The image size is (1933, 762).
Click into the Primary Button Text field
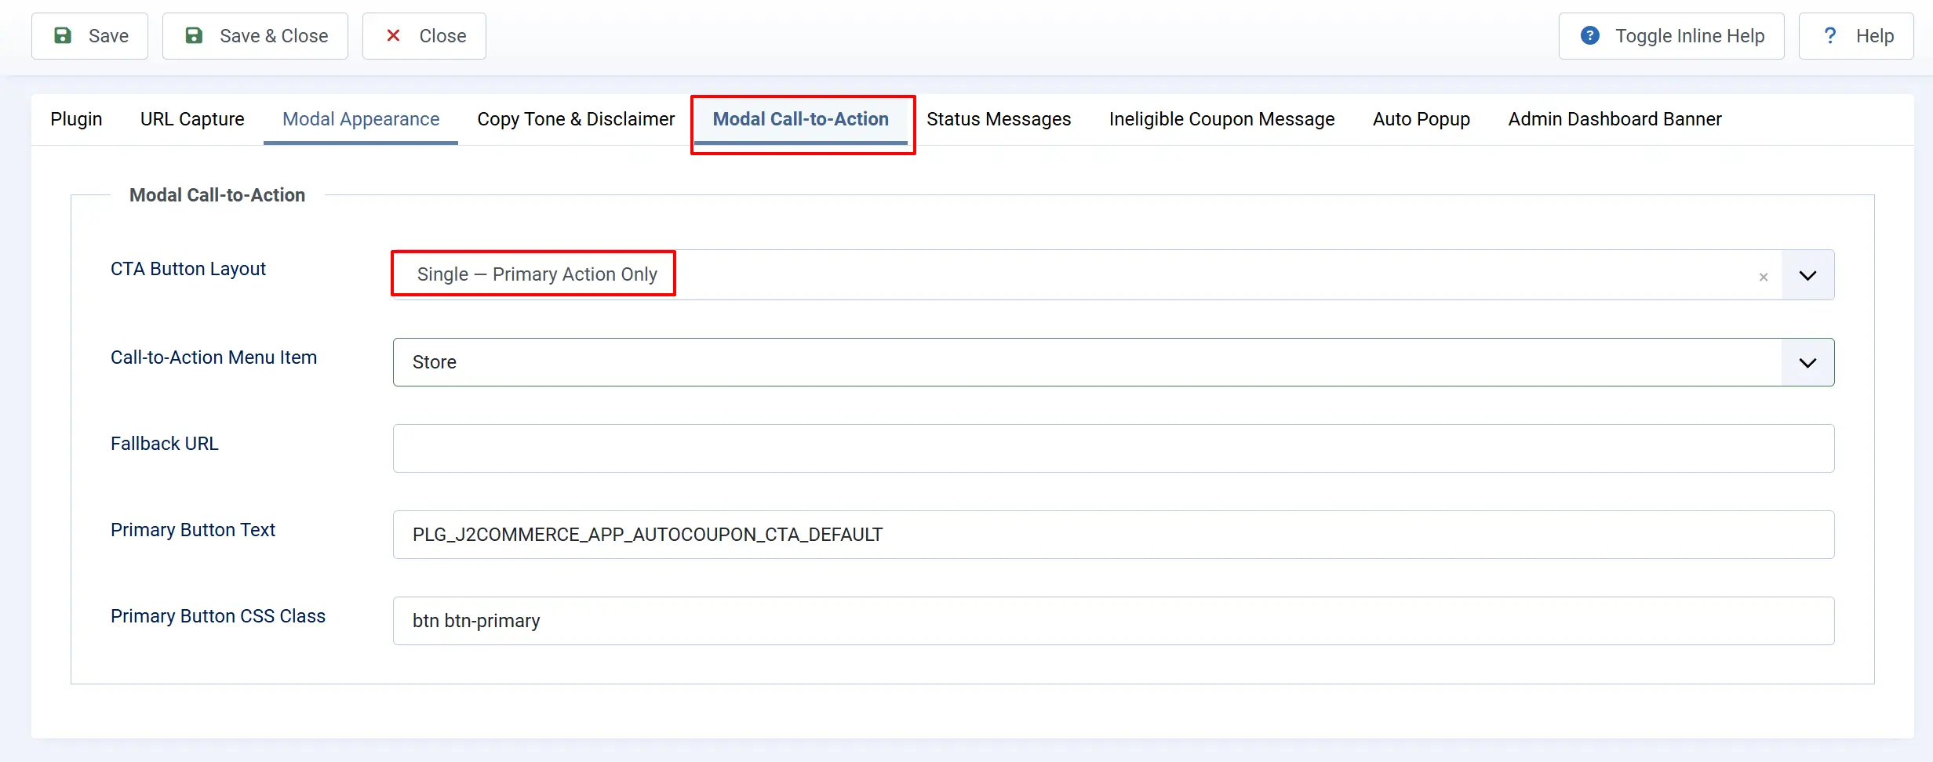(x=1113, y=535)
